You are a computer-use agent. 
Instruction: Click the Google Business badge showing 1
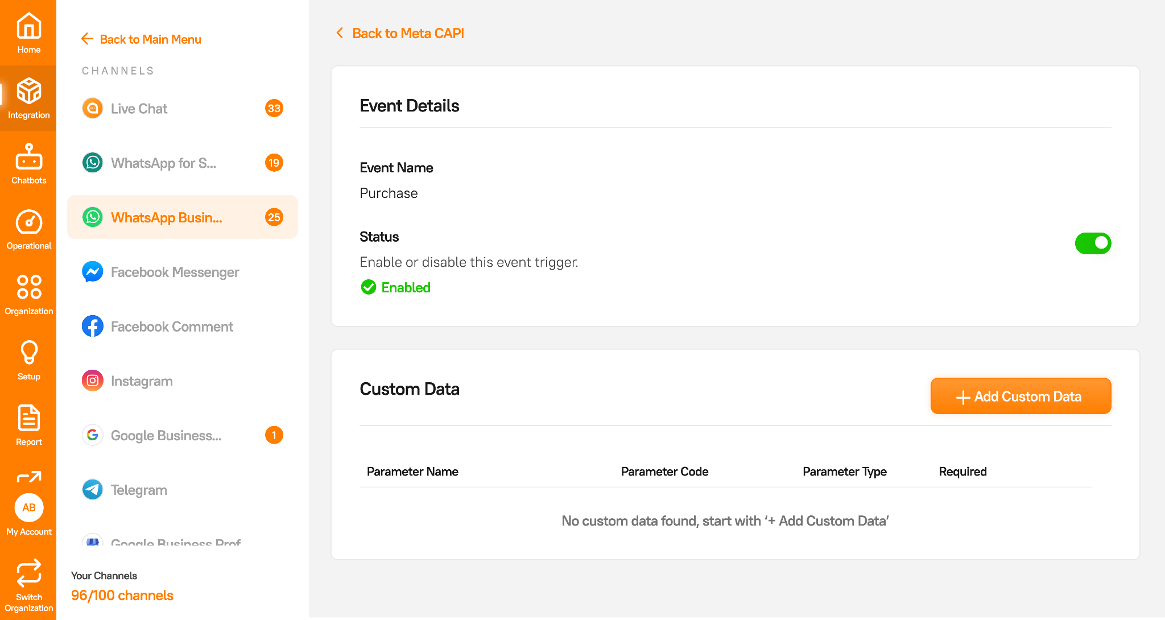pos(274,435)
